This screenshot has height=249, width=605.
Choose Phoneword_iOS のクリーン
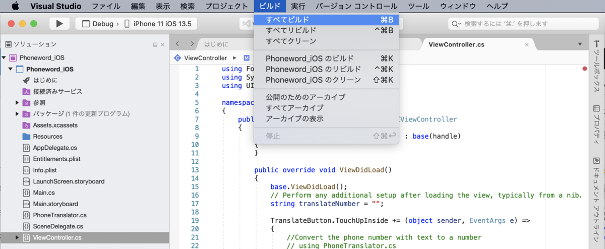327,80
